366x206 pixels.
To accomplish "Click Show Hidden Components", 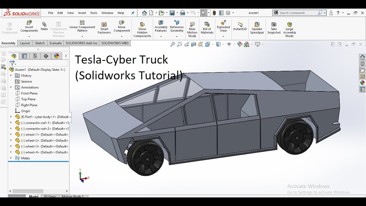I will tap(142, 29).
